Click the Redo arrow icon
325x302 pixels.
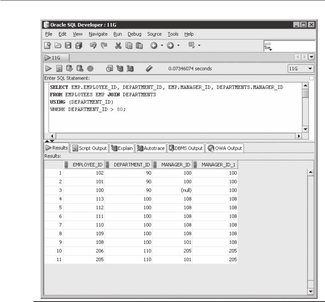tap(104, 45)
